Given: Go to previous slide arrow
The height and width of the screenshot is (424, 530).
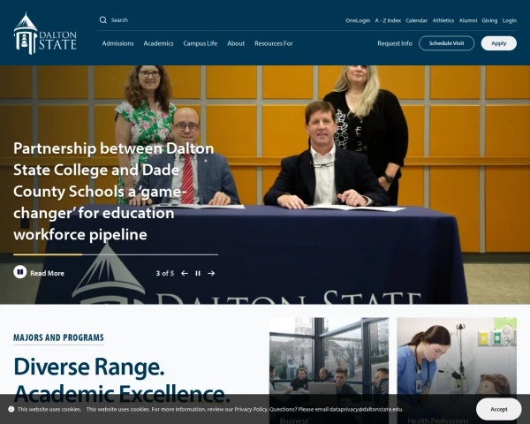Looking at the screenshot, I should [x=185, y=273].
